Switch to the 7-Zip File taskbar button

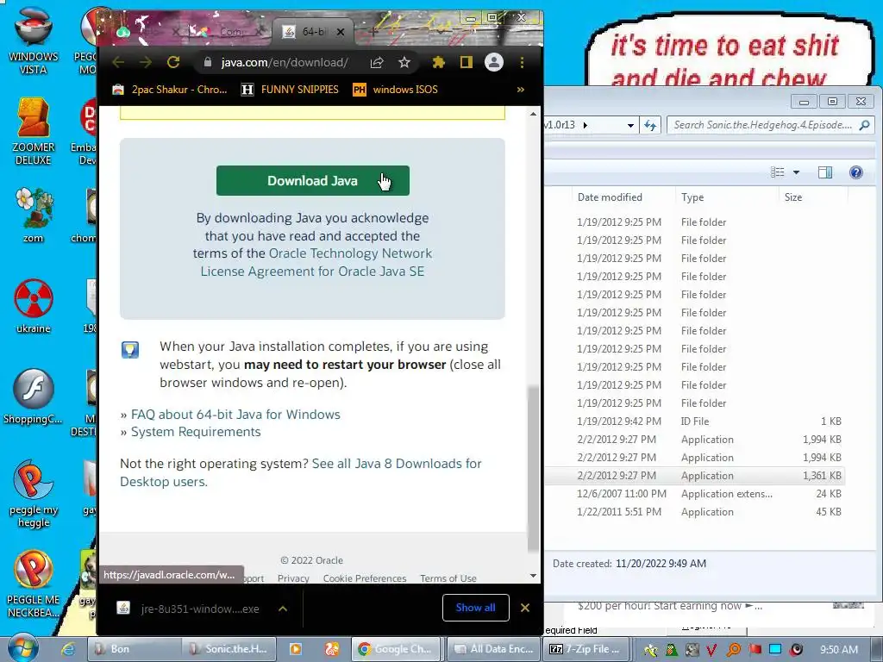pyautogui.click(x=586, y=649)
